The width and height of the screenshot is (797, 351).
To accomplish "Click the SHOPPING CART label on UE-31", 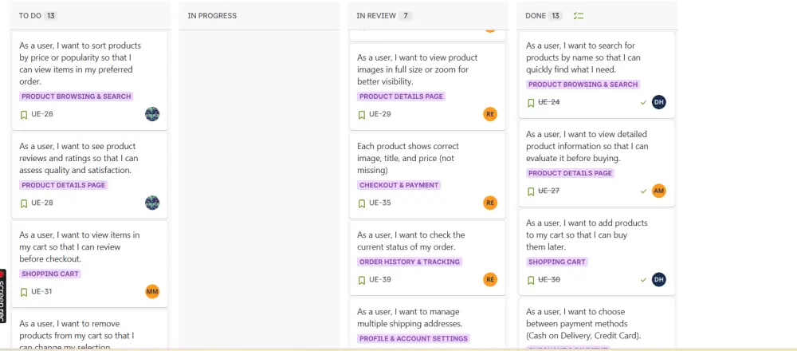I will (50, 274).
